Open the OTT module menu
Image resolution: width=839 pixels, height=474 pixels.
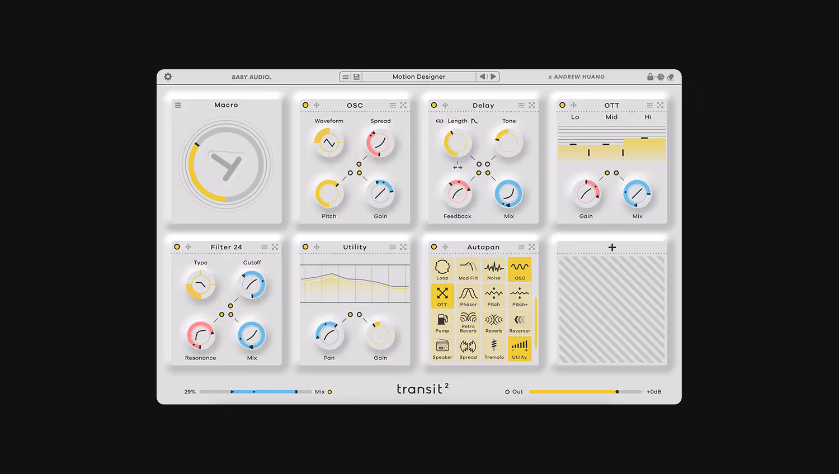649,105
